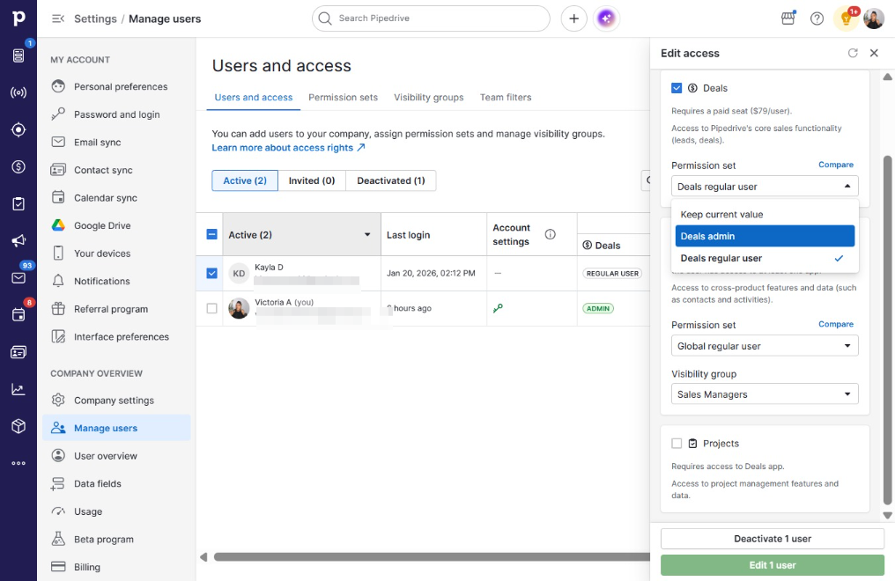This screenshot has height=581, width=895.
Task: Click Victoria A's green key icon
Action: click(x=498, y=308)
